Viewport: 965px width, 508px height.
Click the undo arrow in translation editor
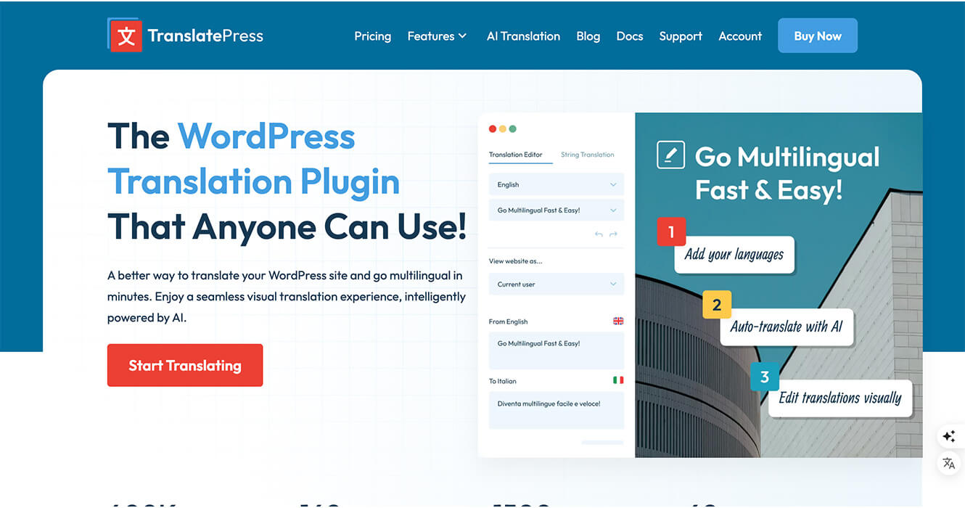(x=599, y=234)
